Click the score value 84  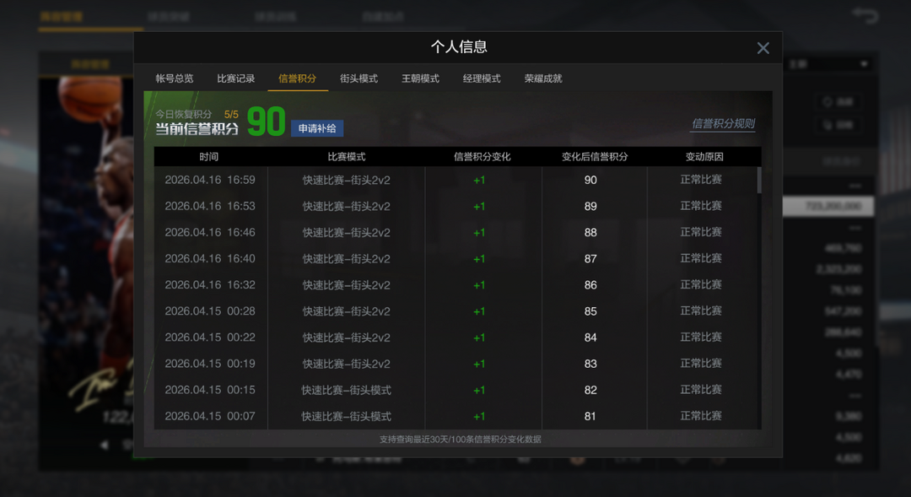click(590, 338)
